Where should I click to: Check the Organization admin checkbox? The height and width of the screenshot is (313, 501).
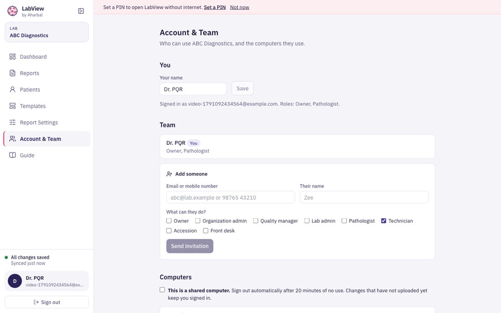198,221
